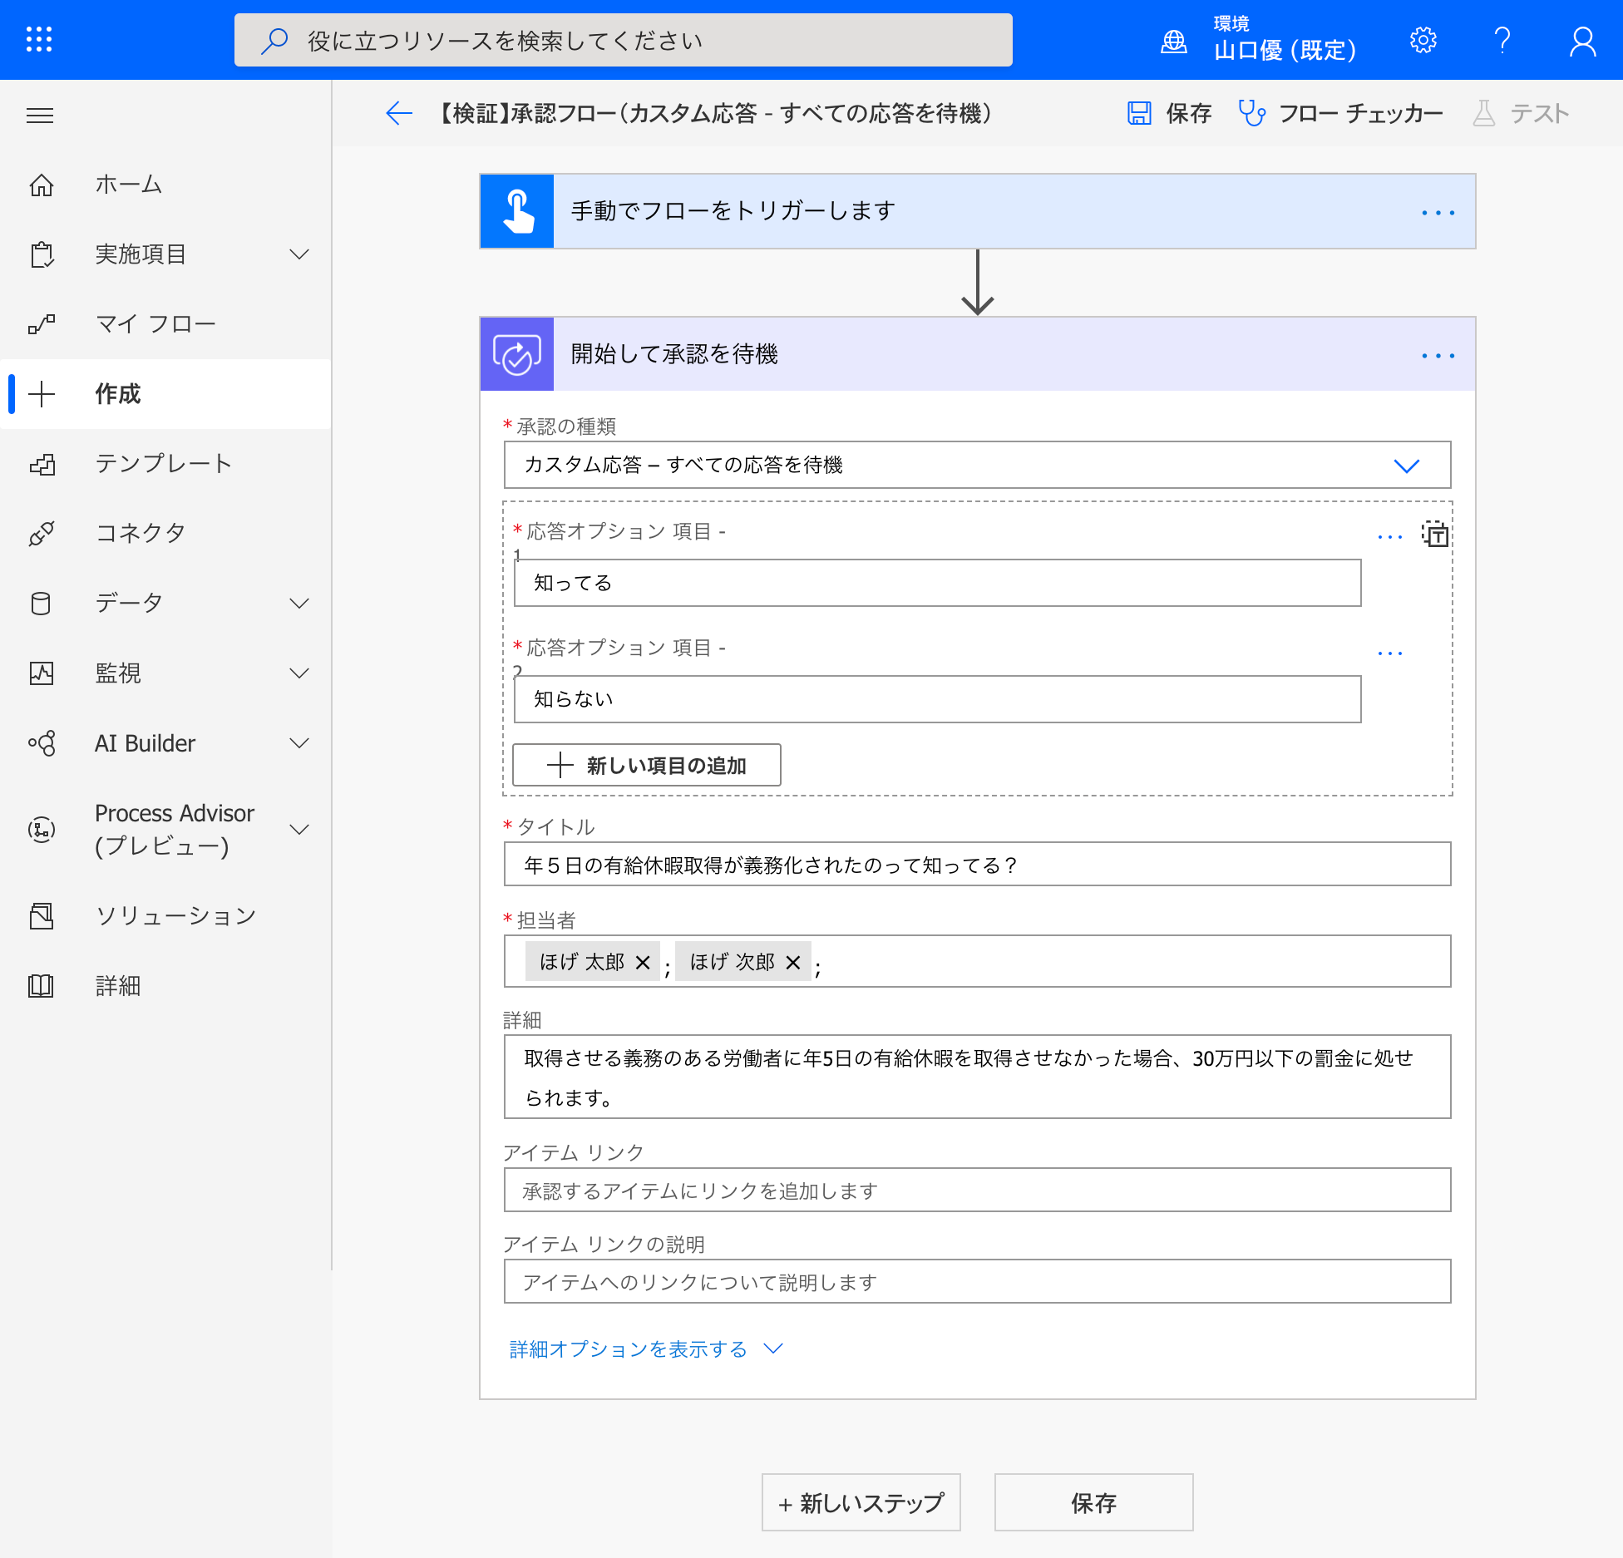The height and width of the screenshot is (1558, 1623).
Task: Open the account profile icon
Action: coord(1583,39)
